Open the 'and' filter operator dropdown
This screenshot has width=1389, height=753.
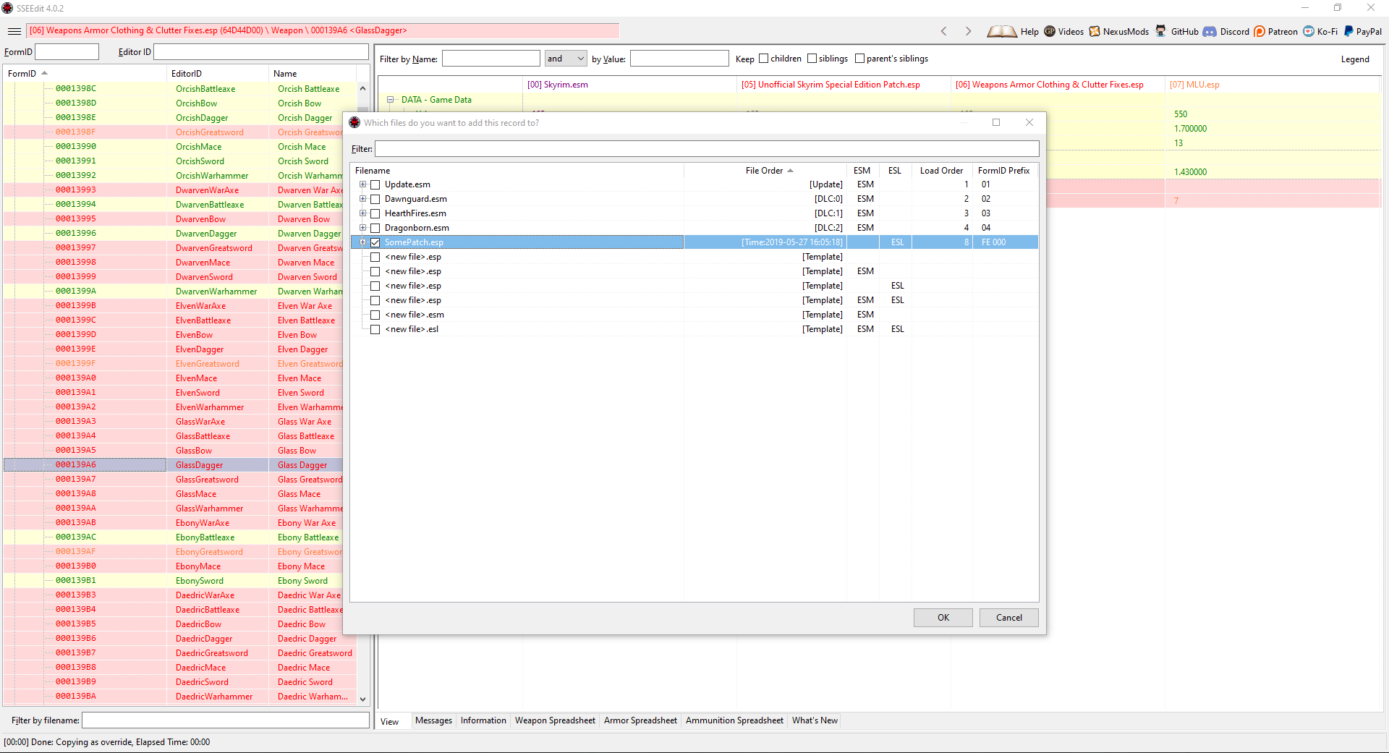(566, 59)
